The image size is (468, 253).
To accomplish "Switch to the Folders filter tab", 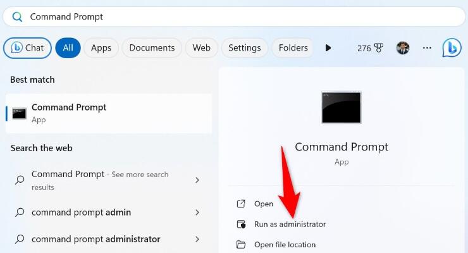I will click(293, 47).
